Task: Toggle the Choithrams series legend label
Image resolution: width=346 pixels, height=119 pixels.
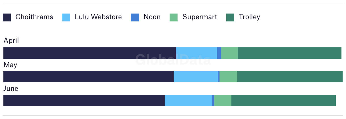Action: pyautogui.click(x=34, y=17)
